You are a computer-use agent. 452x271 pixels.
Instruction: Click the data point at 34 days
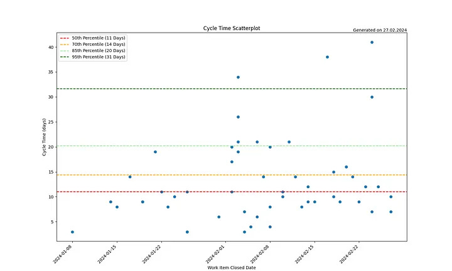click(238, 77)
